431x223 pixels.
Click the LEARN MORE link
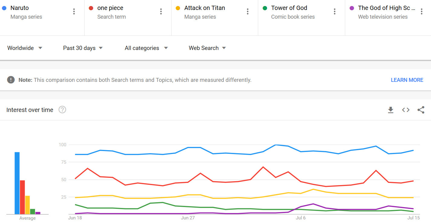pyautogui.click(x=407, y=80)
